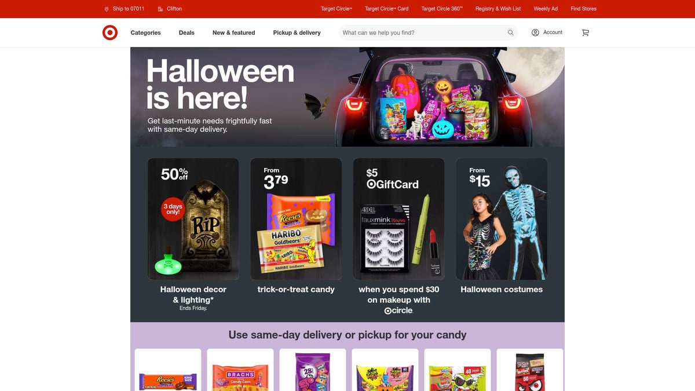The width and height of the screenshot is (695, 391).
Task: Open the Halloween costumes tile
Action: (502, 226)
